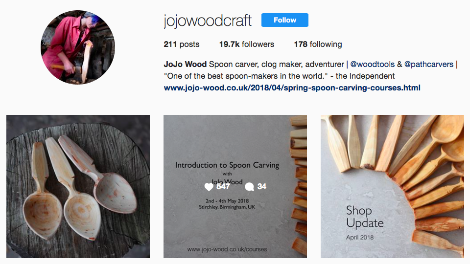Click the heart likes icon on post
This screenshot has width=470, height=264.
[x=209, y=187]
